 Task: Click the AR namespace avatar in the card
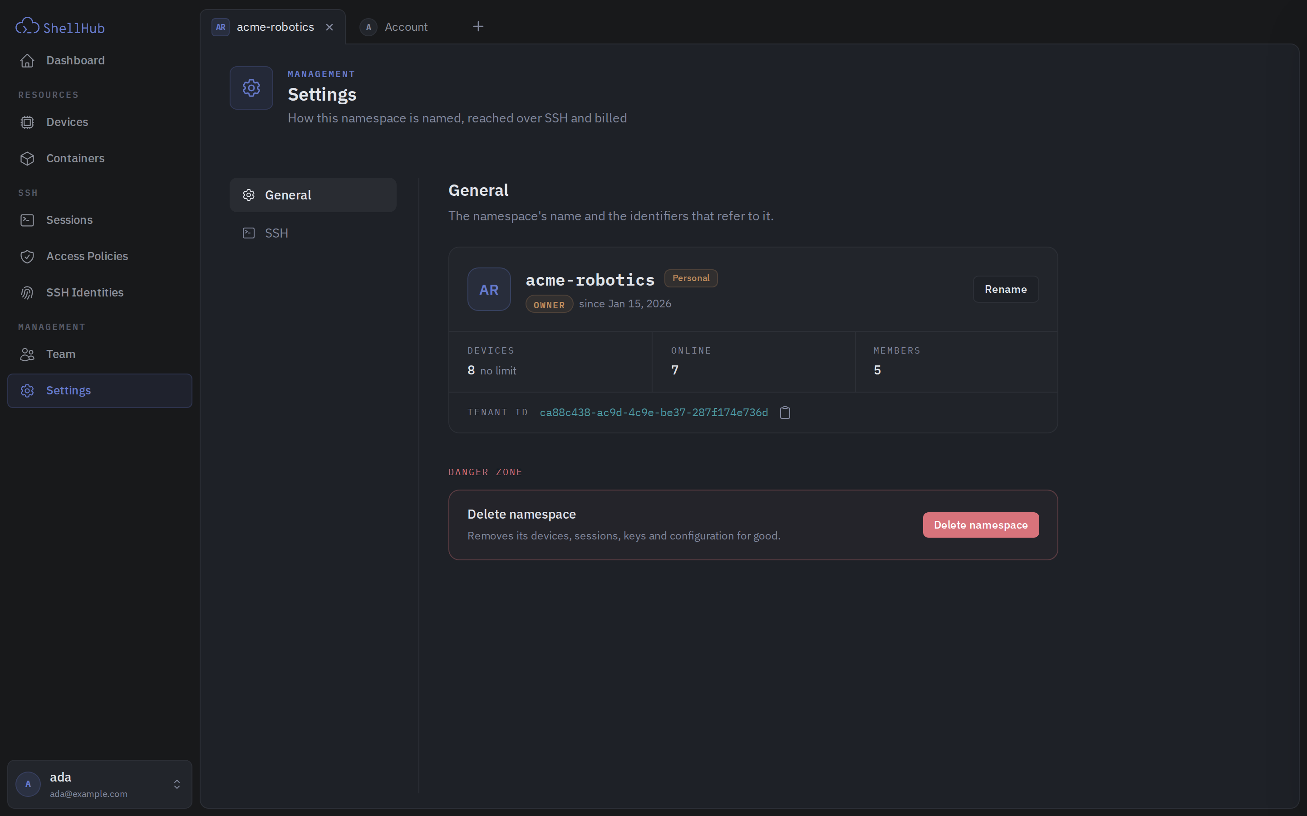tap(489, 289)
